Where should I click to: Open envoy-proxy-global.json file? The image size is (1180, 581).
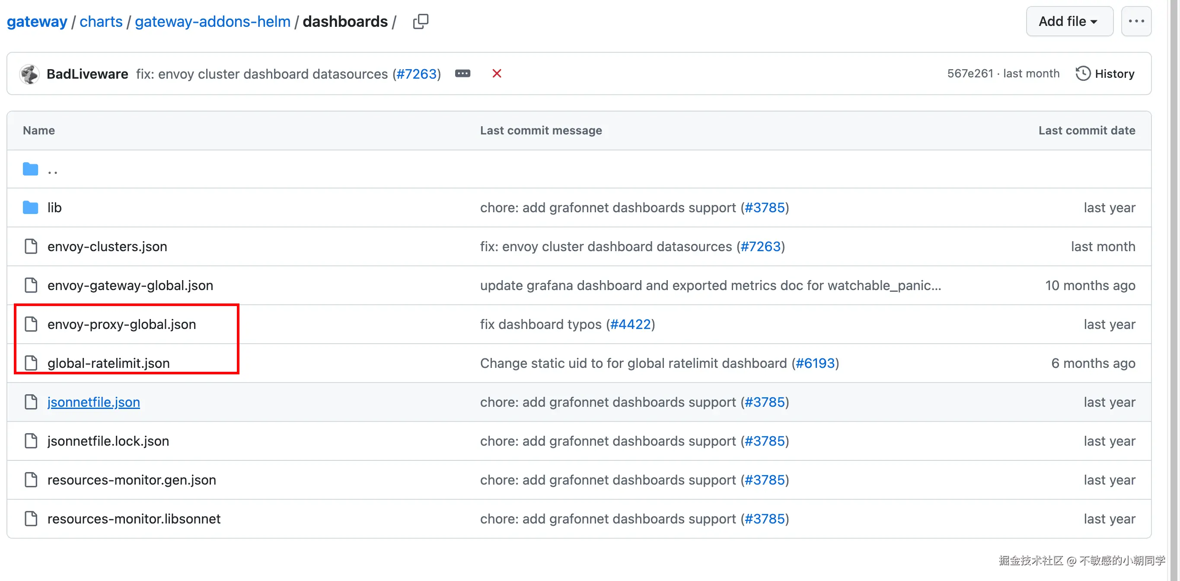[121, 324]
